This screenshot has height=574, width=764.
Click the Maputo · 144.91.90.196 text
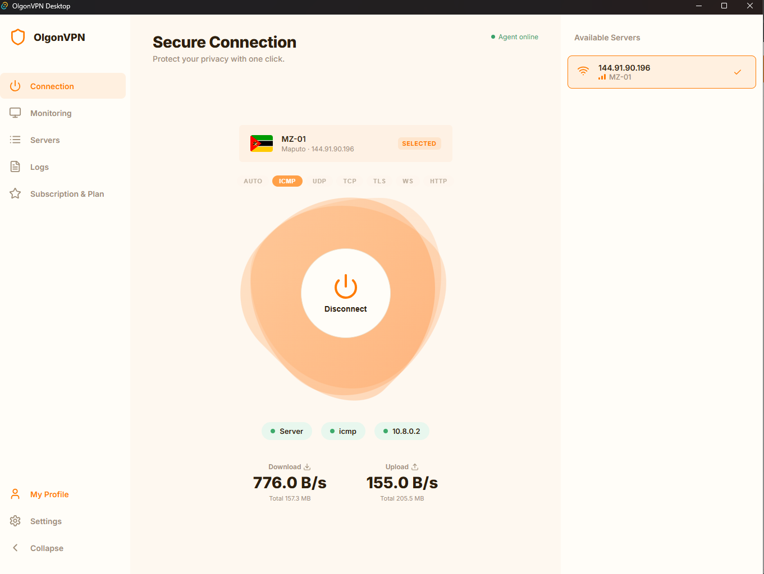pos(318,149)
